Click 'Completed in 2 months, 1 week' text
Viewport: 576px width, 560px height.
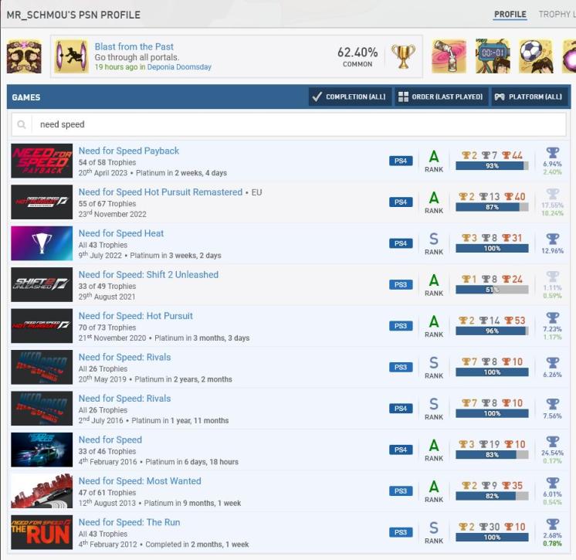(197, 545)
